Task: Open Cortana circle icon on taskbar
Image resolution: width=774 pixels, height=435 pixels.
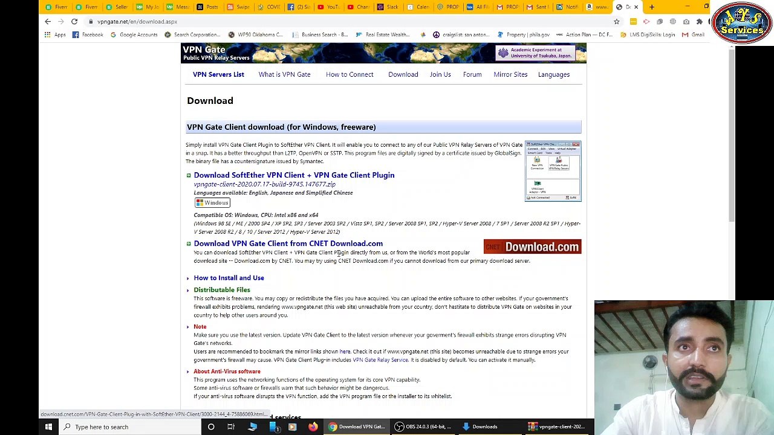Action: 211,427
